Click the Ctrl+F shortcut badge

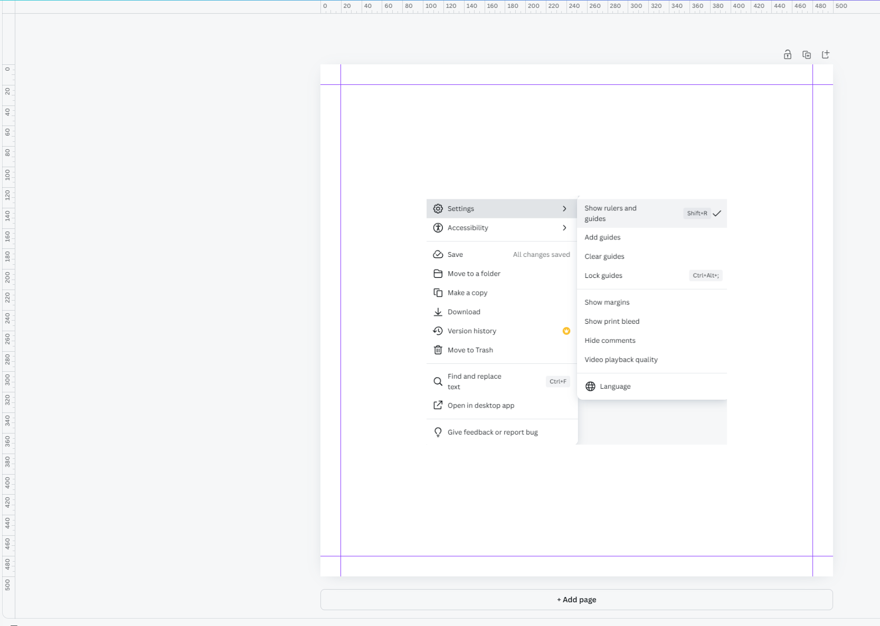click(x=558, y=381)
